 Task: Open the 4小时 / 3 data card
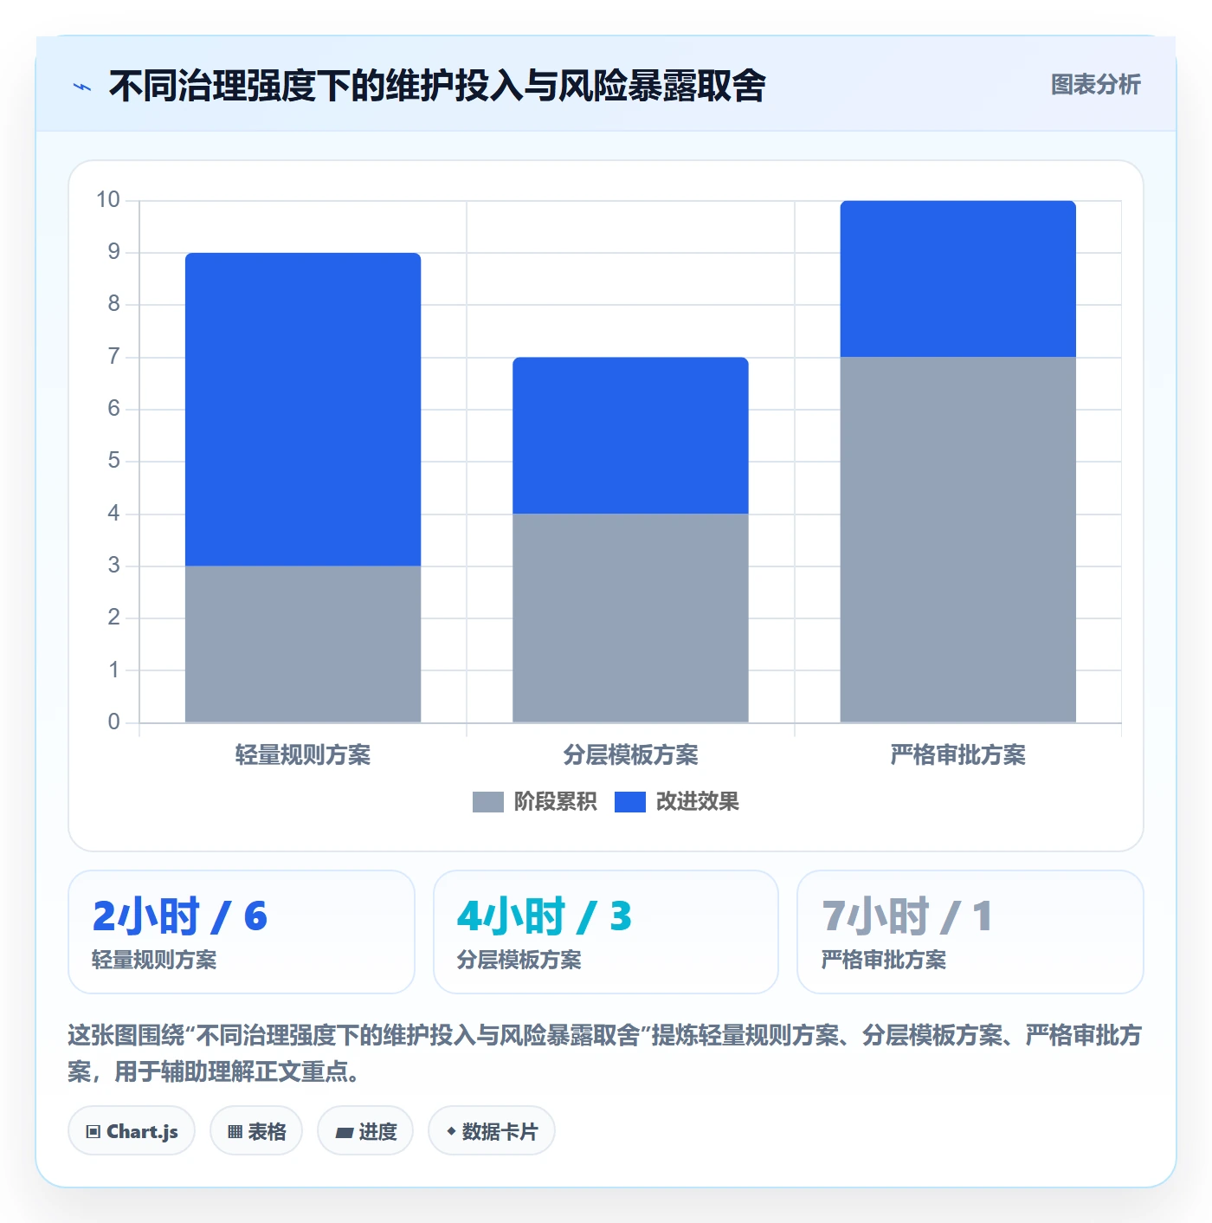point(606,932)
